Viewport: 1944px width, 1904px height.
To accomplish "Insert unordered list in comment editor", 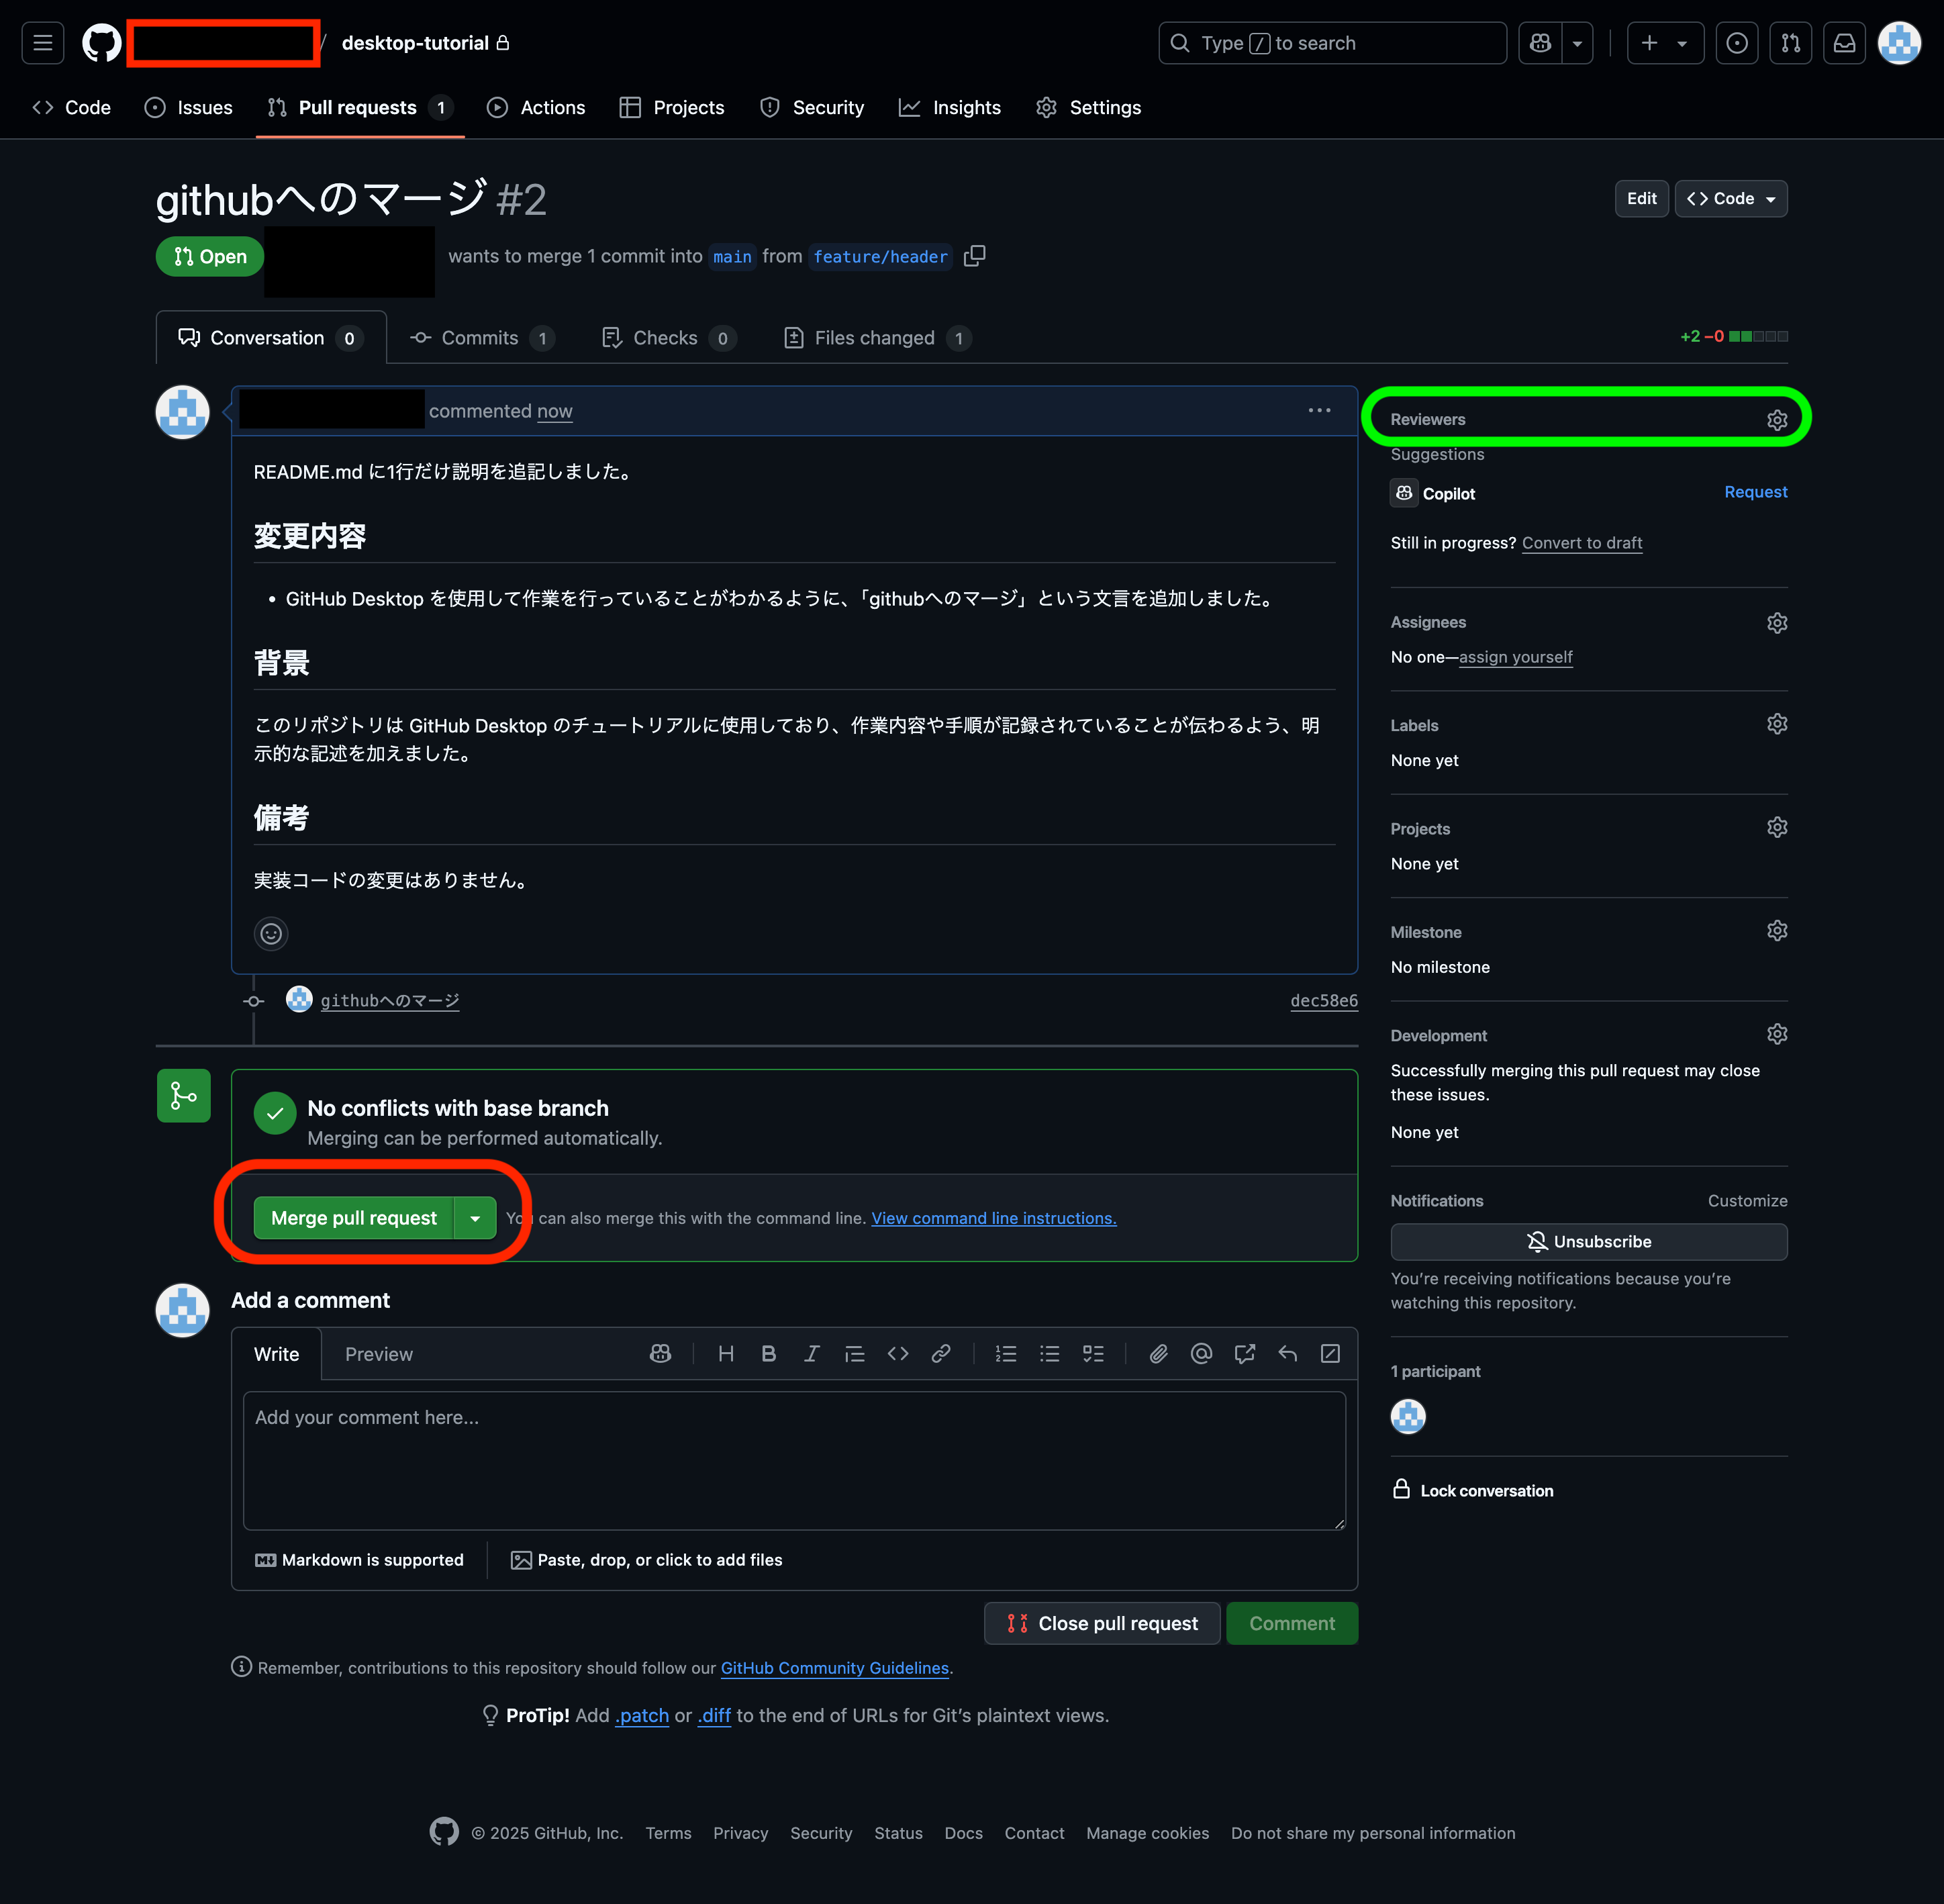I will (1049, 1354).
